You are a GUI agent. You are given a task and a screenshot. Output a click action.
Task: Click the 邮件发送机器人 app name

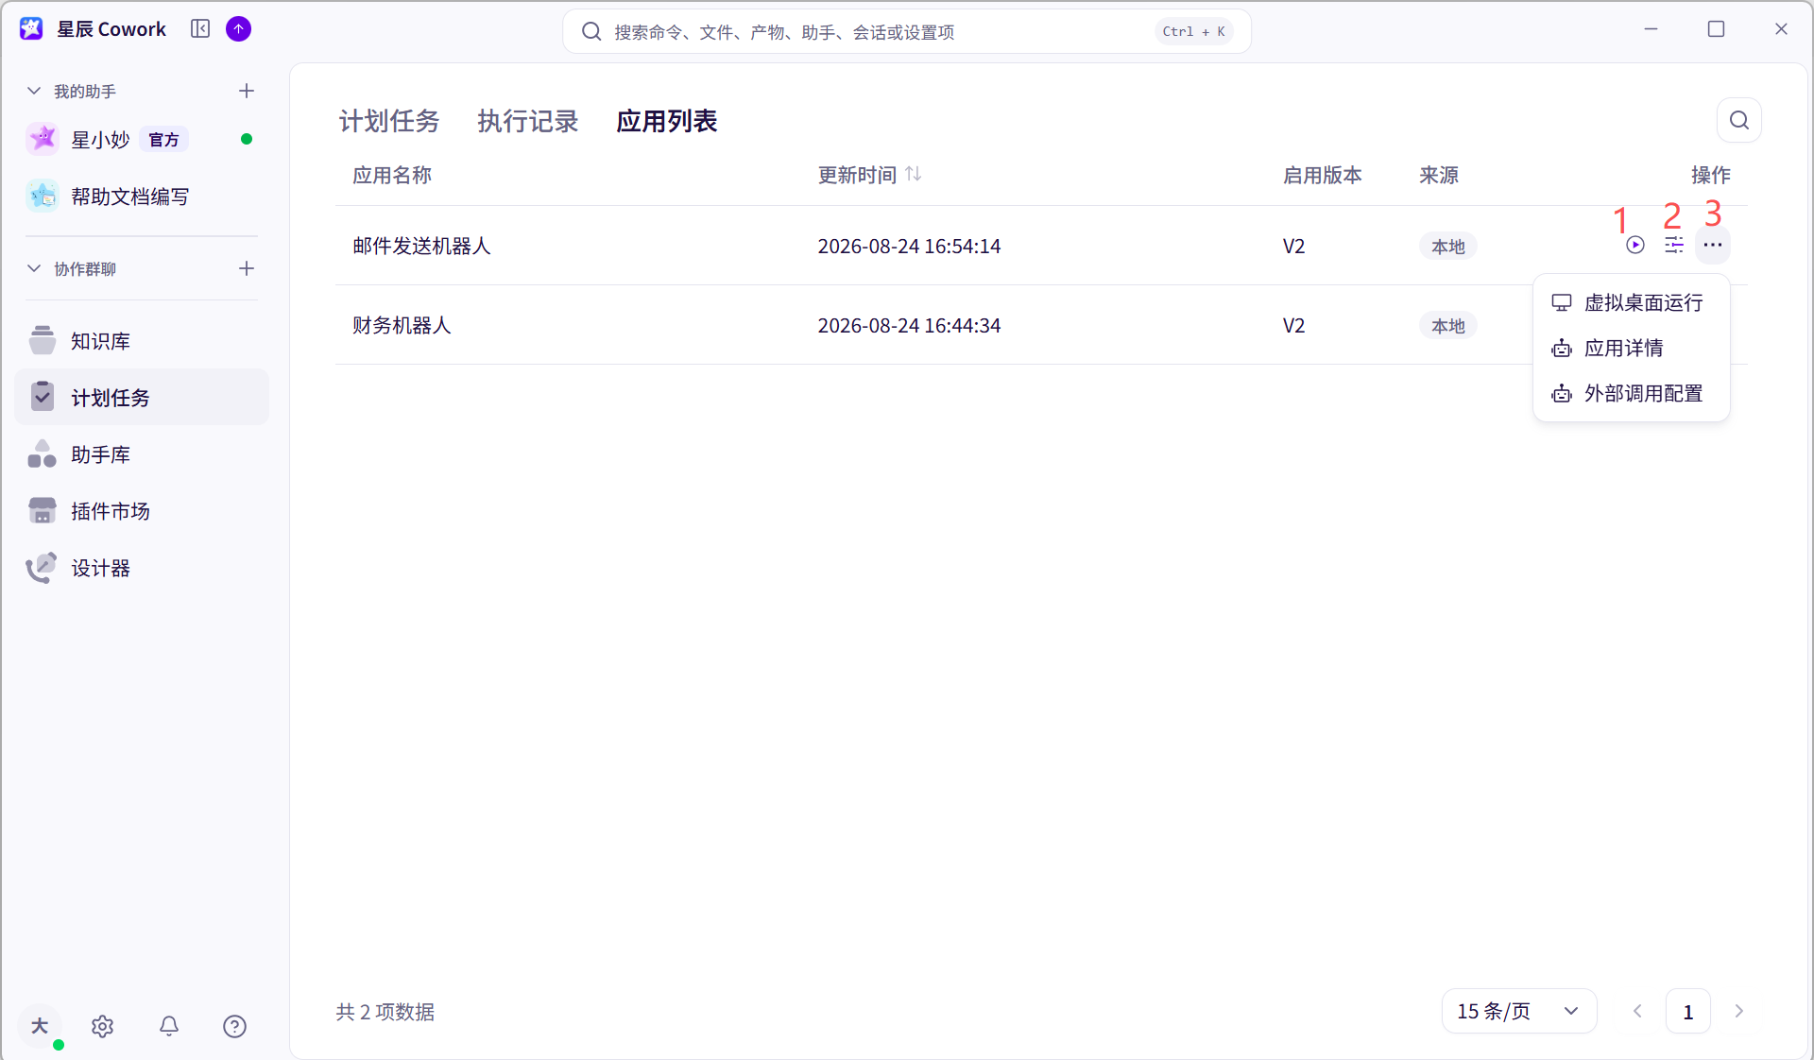[421, 246]
